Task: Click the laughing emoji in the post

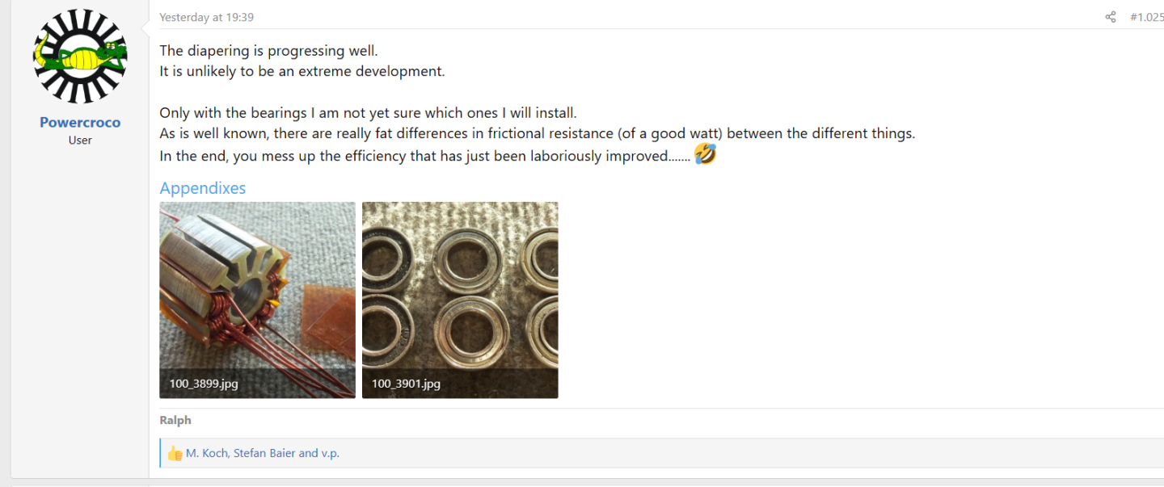Action: 705,154
